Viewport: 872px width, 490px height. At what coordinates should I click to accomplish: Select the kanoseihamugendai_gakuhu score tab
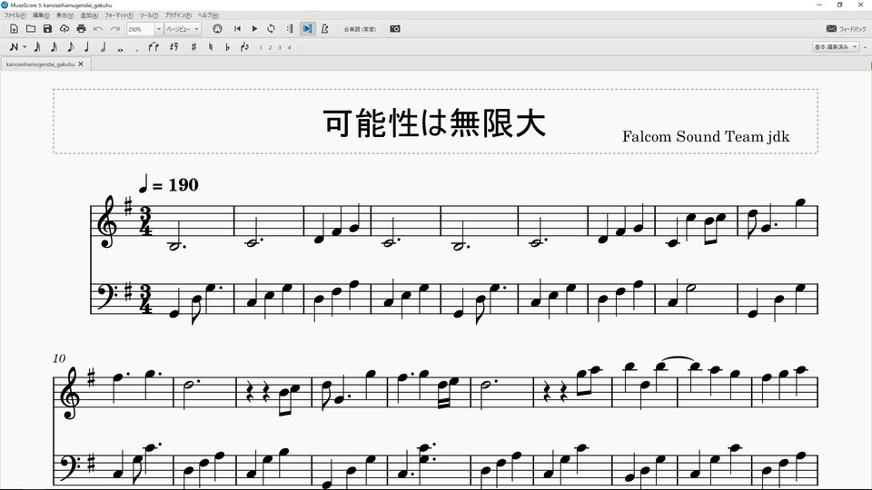40,64
